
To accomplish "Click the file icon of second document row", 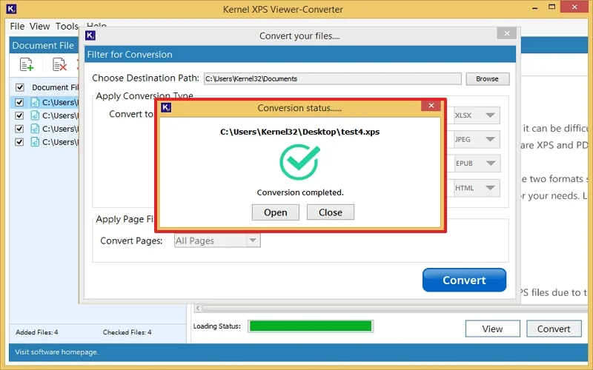I will pos(35,115).
